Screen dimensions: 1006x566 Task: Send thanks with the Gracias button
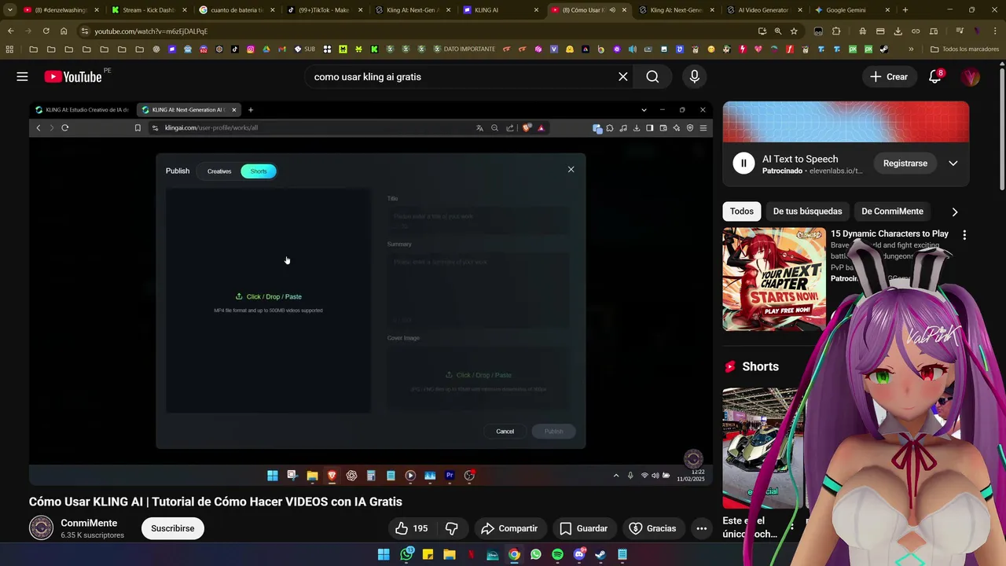coord(652,528)
